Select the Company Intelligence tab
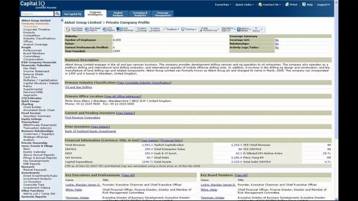The height and width of the screenshot is (201, 358). pos(95,14)
